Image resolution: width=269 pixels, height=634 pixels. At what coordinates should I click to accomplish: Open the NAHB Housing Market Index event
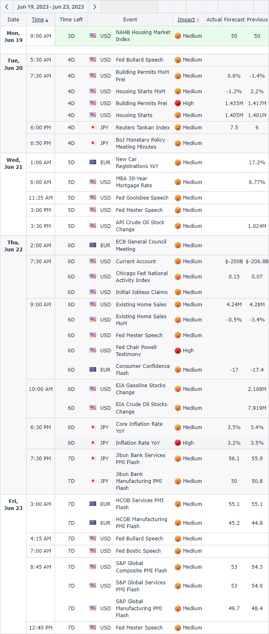tap(143, 36)
